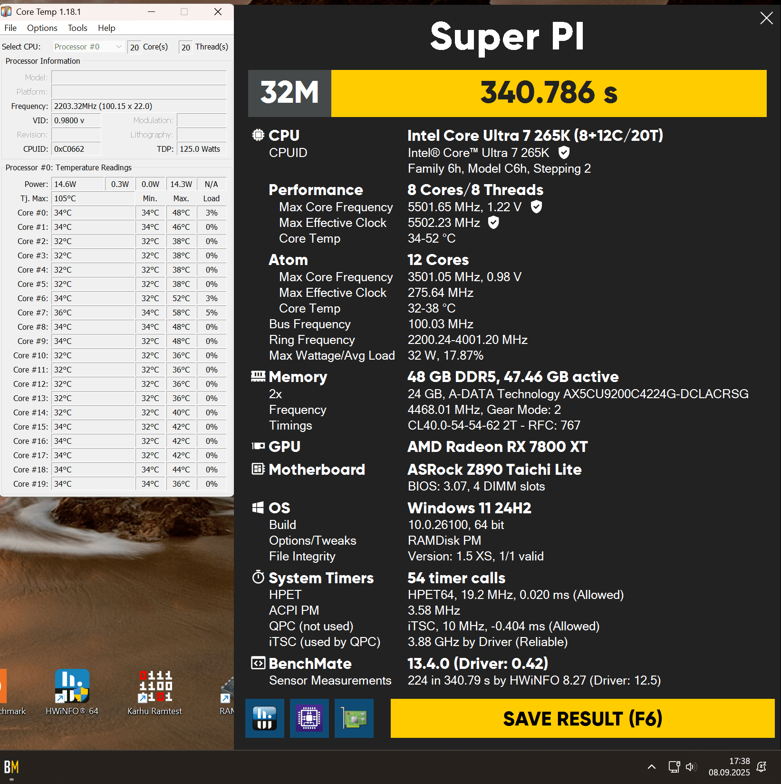
Task: Click the 54 timer calls text
Action: click(x=456, y=578)
